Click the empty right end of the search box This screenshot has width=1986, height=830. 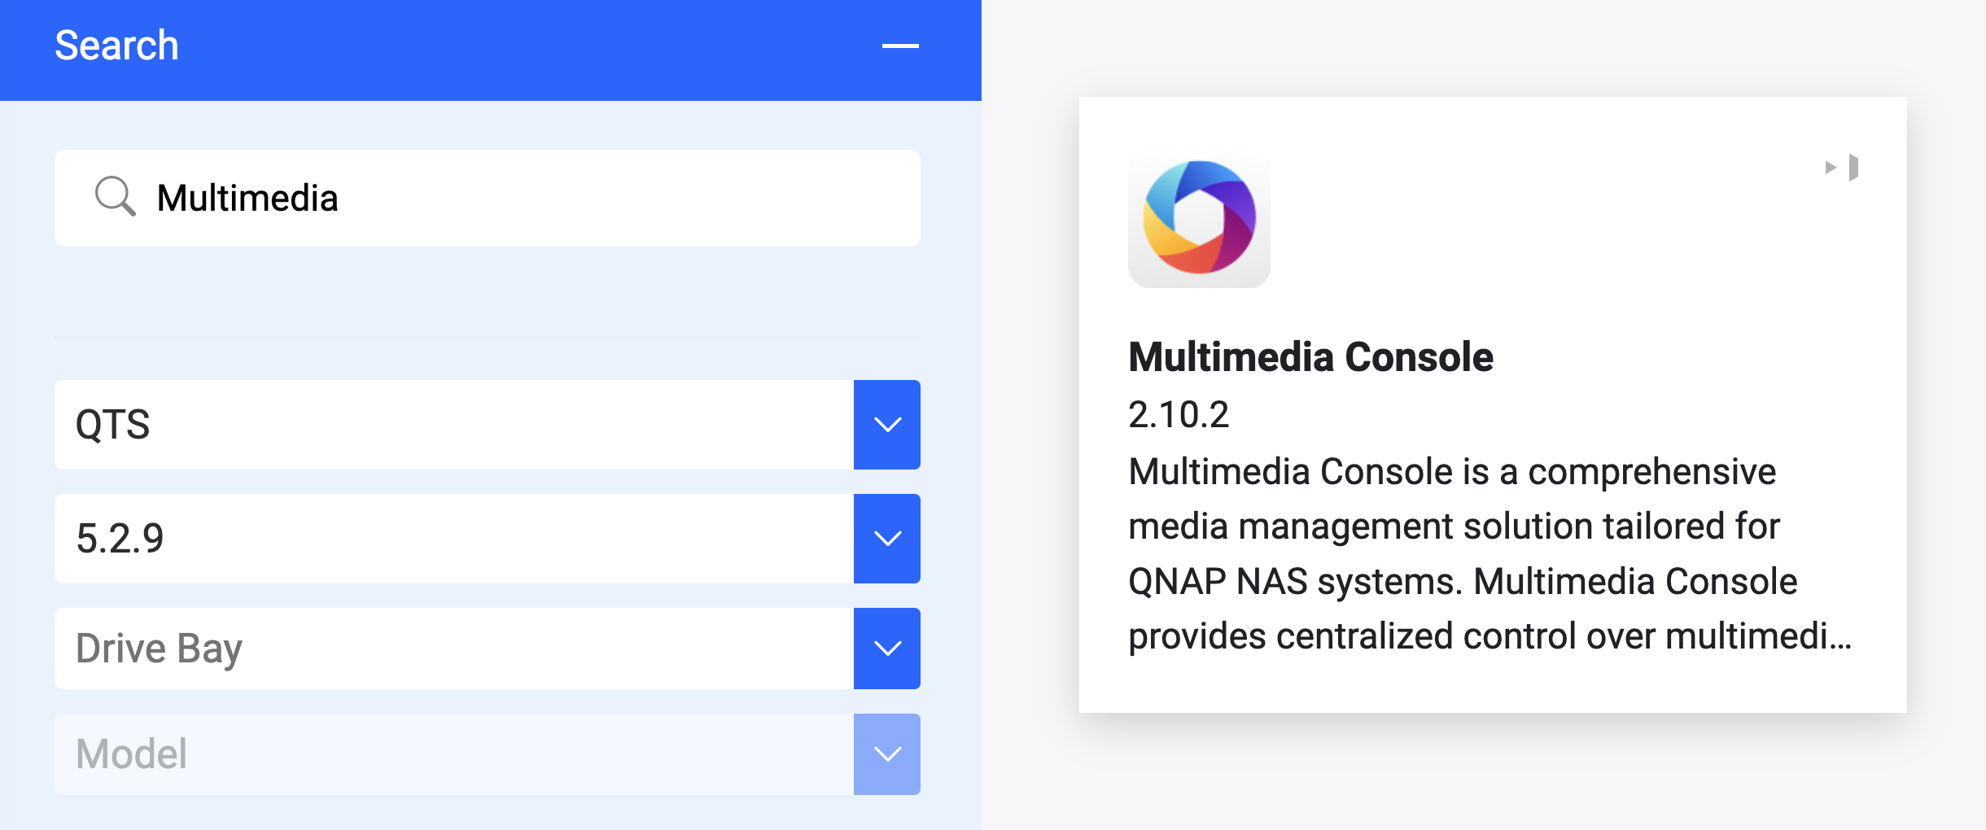pos(814,198)
